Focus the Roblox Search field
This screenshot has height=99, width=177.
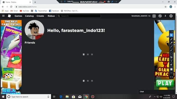point(79,16)
